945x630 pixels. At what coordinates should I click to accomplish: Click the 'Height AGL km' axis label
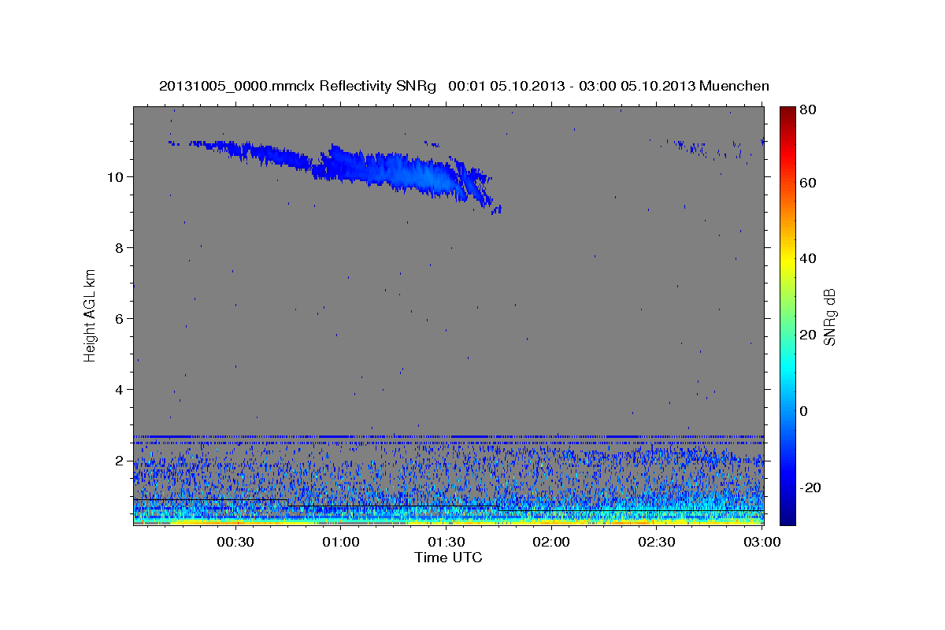(x=91, y=316)
